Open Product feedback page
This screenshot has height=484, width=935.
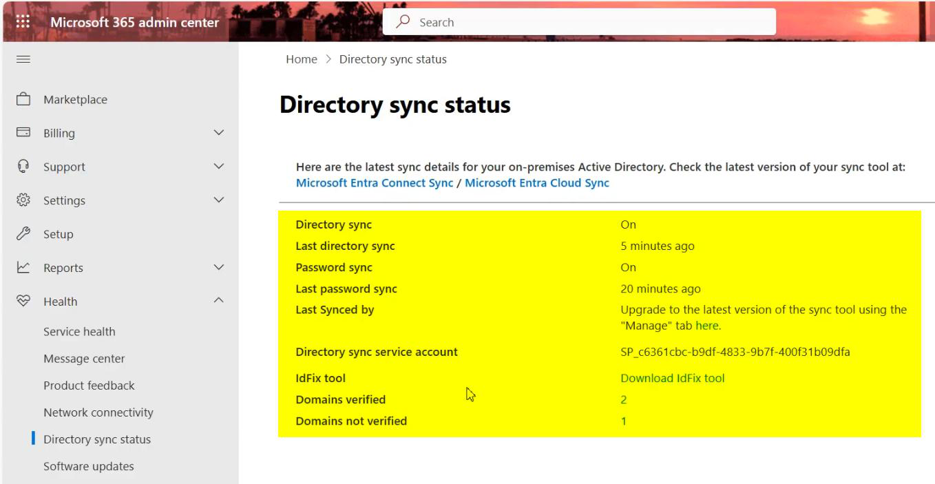(x=89, y=386)
